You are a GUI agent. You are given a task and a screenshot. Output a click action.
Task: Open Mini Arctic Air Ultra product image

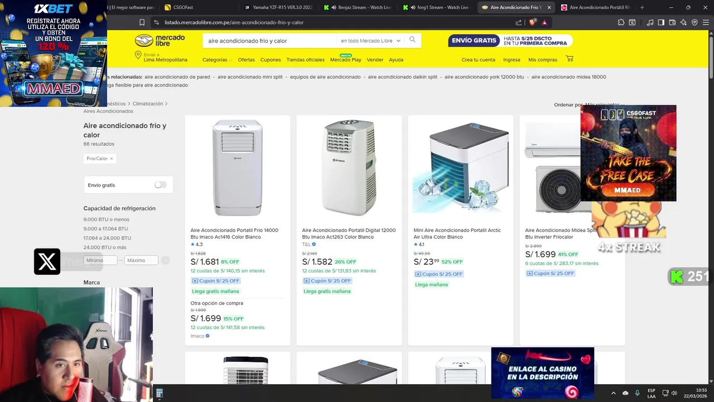pos(461,167)
